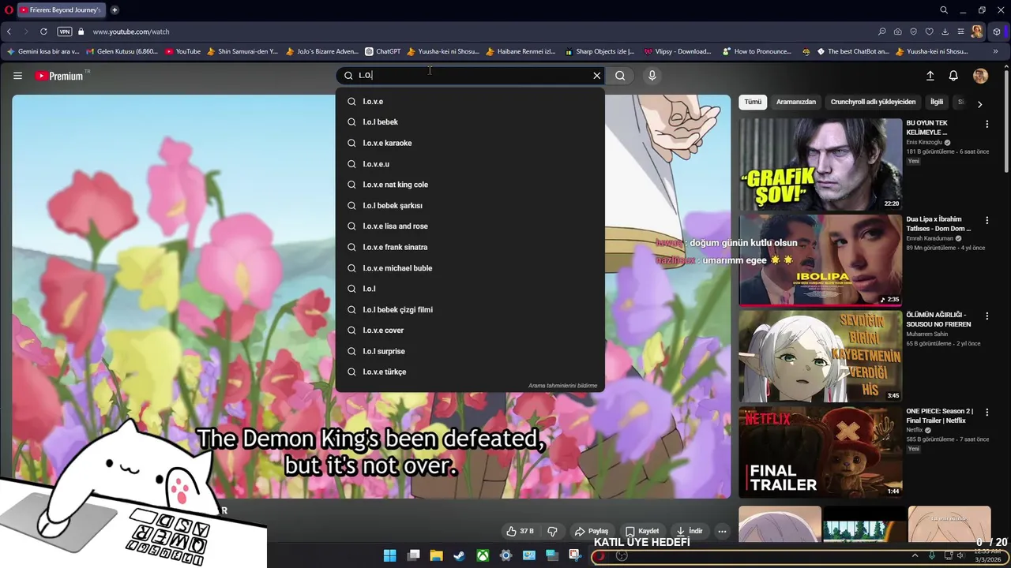Focus the YouTube search input field

470,76
